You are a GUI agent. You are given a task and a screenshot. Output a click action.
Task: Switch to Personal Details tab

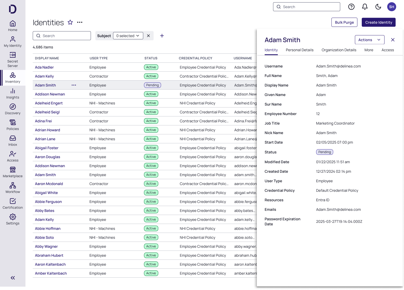(300, 50)
